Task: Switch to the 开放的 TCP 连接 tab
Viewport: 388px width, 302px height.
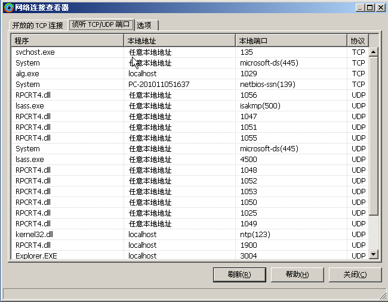Action: [38, 26]
